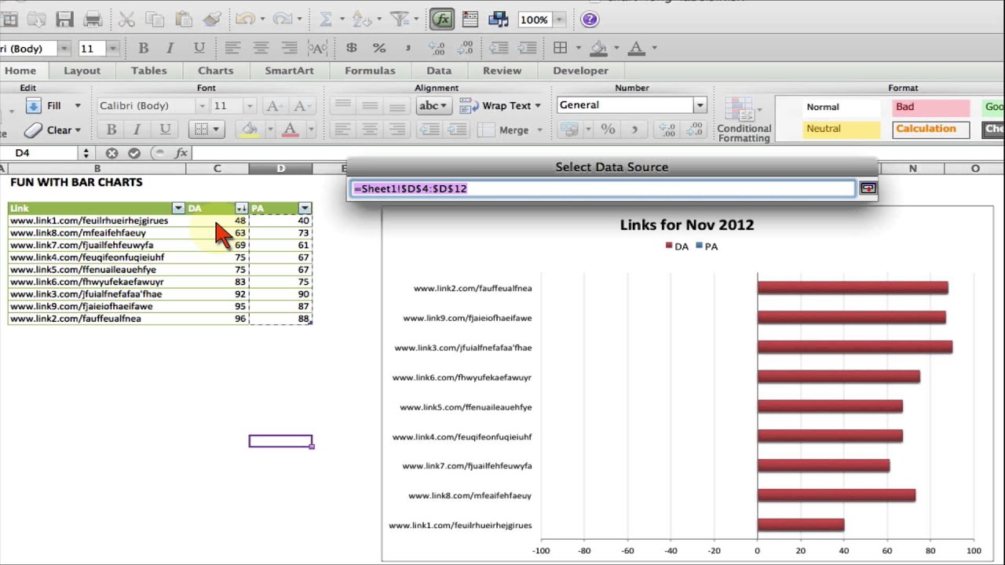Viewport: 1005px width, 565px height.
Task: Click the larger A grow font icon in ribbon
Action: pyautogui.click(x=272, y=106)
